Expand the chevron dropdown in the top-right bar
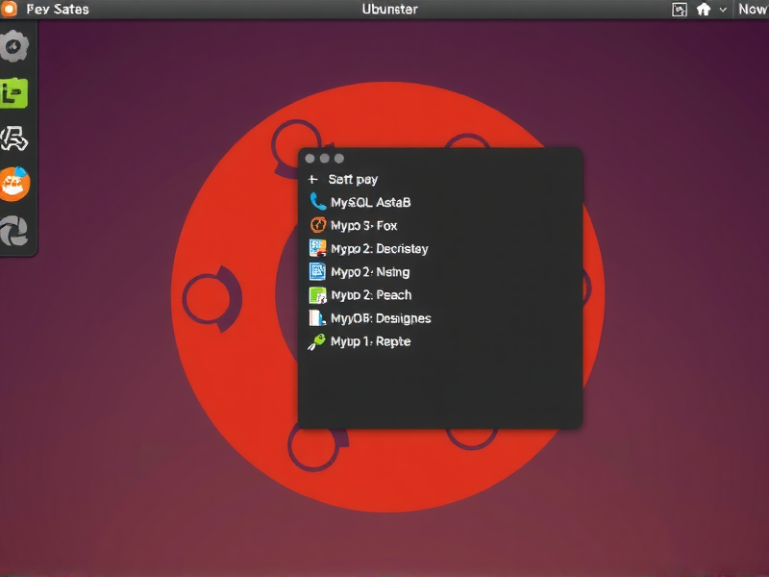Screen dimensions: 769x577 pos(724,9)
